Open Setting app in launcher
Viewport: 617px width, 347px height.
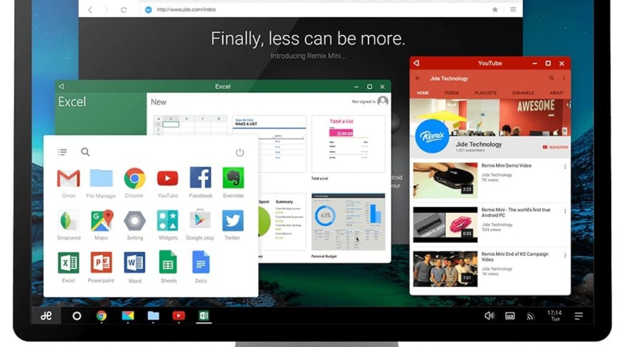tap(134, 221)
